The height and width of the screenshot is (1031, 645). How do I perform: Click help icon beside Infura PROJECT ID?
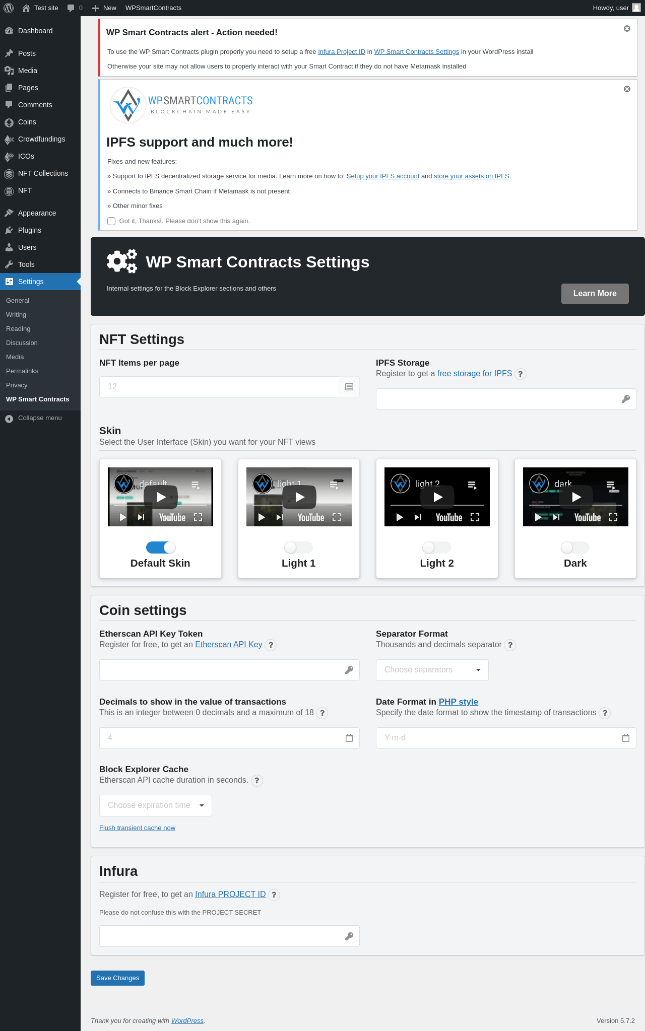pyautogui.click(x=274, y=895)
